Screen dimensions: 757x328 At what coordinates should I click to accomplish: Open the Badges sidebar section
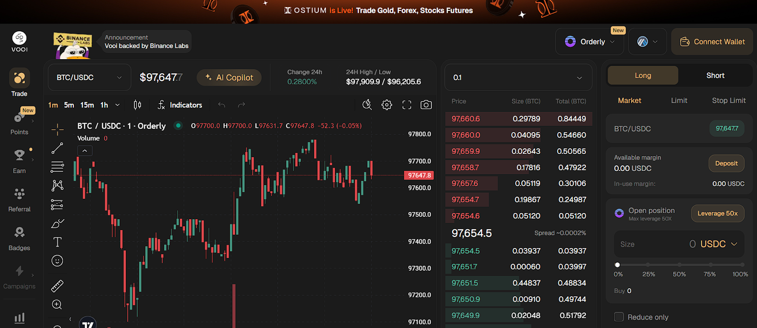pyautogui.click(x=19, y=239)
